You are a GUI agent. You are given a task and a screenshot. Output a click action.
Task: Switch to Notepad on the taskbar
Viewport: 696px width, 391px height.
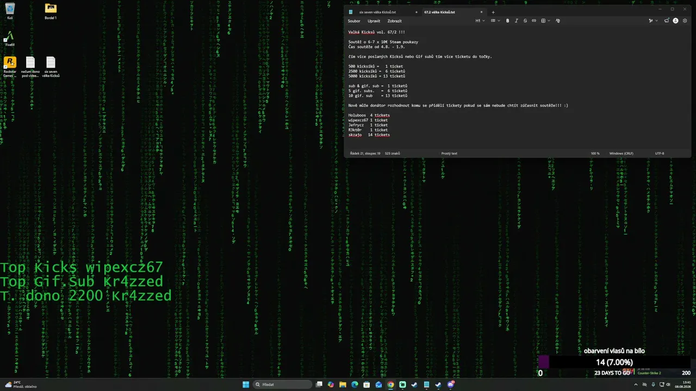(x=426, y=384)
